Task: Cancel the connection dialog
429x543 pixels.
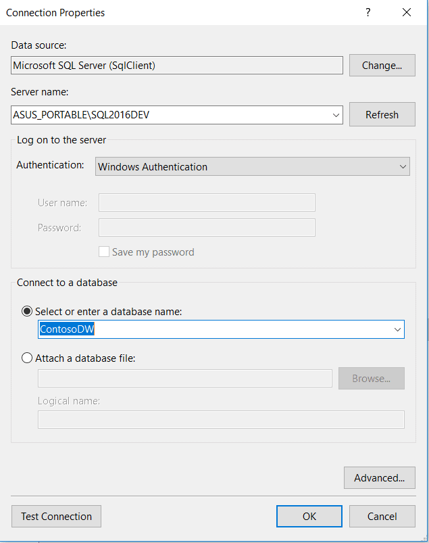Action: pyautogui.click(x=382, y=516)
